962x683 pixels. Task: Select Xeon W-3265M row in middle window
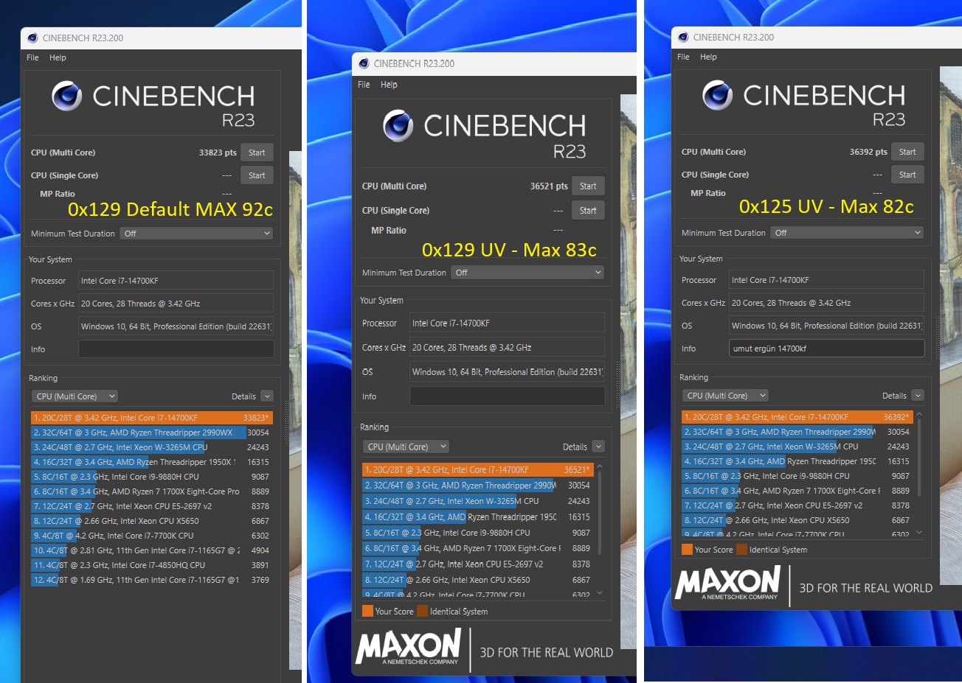478,501
